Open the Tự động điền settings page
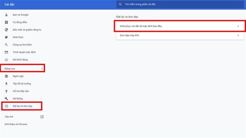This screenshot has height=138, width=246. pyautogui.click(x=20, y=22)
